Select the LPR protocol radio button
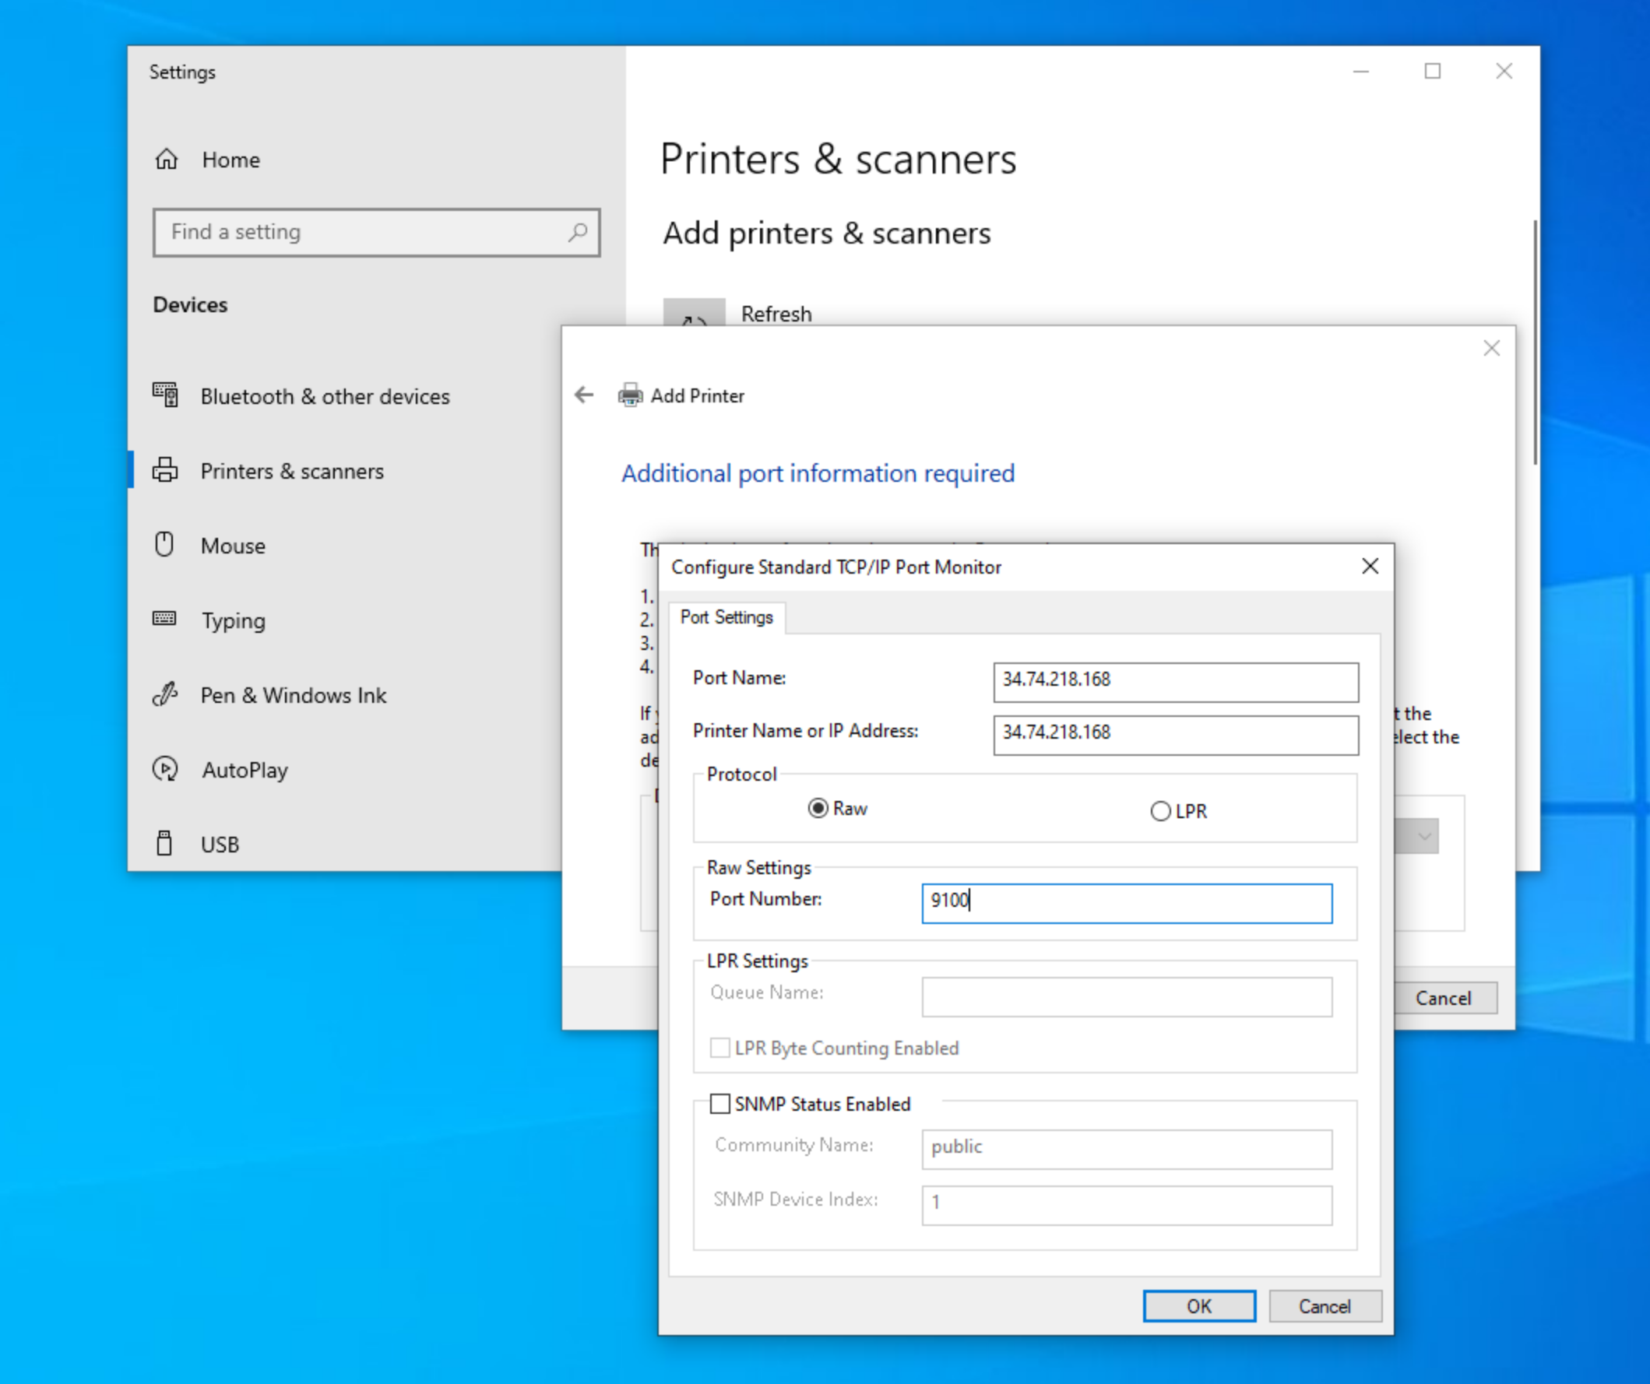Viewport: 1650px width, 1384px height. point(1159,811)
